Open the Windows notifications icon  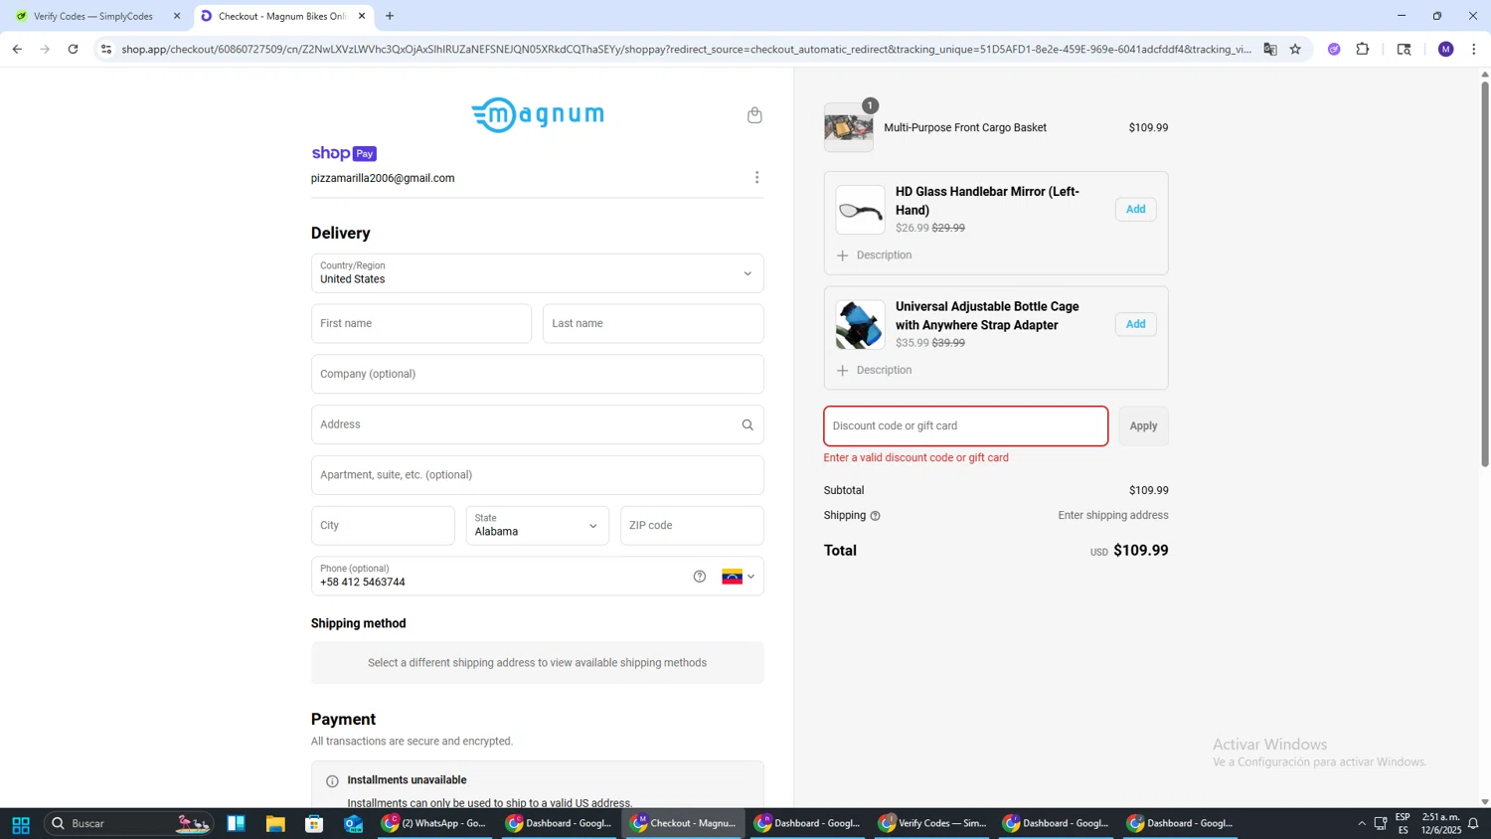1473,824
